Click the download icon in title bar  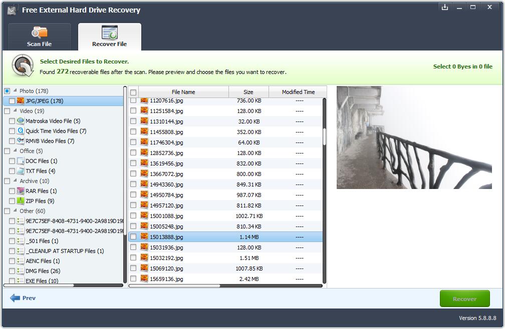click(x=445, y=7)
